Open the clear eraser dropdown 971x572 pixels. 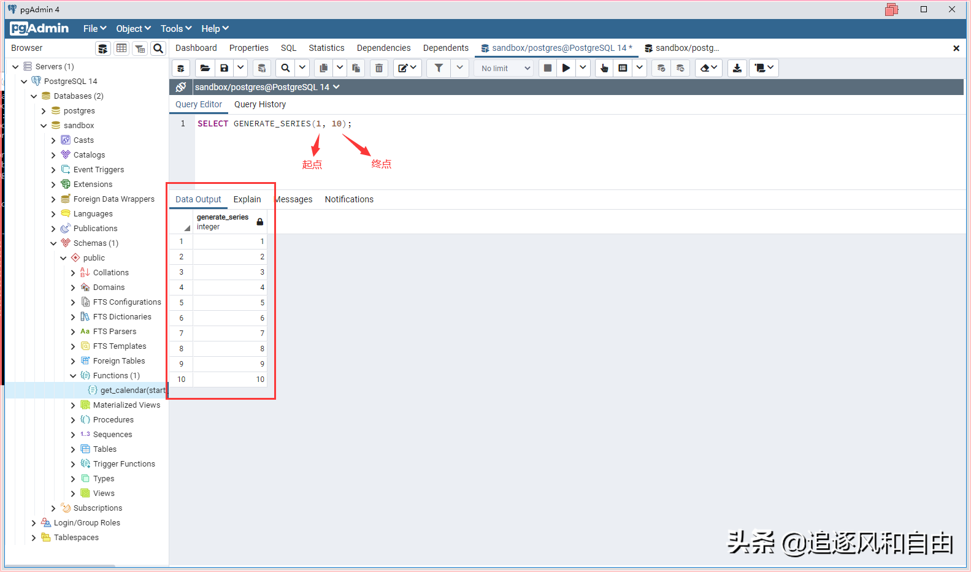[708, 68]
